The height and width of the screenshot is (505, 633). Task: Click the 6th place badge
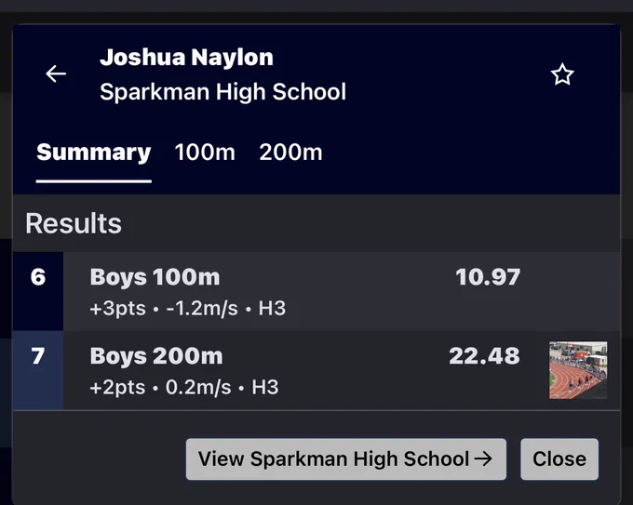point(38,292)
